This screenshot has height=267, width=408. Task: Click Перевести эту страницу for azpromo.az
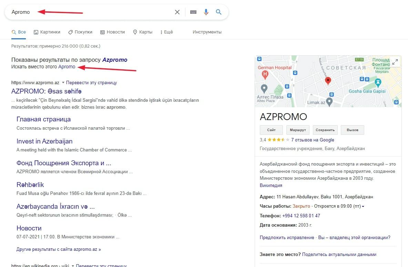pos(91,82)
